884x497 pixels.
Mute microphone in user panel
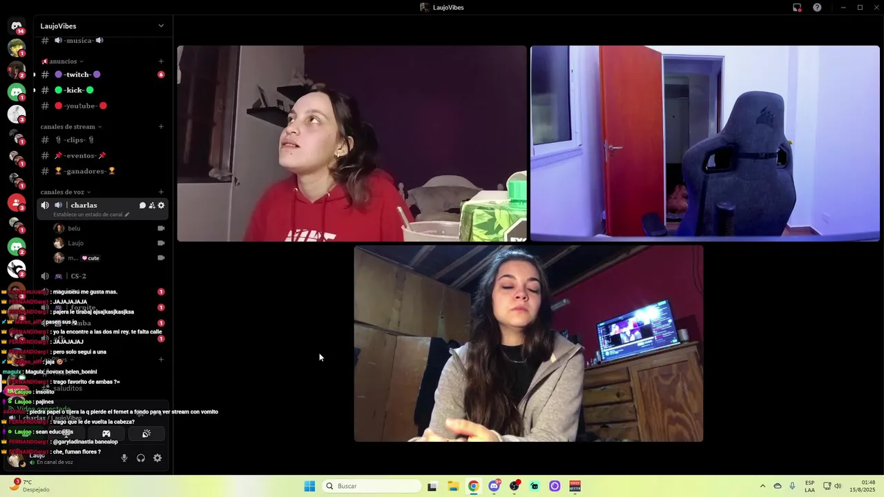coord(124,458)
